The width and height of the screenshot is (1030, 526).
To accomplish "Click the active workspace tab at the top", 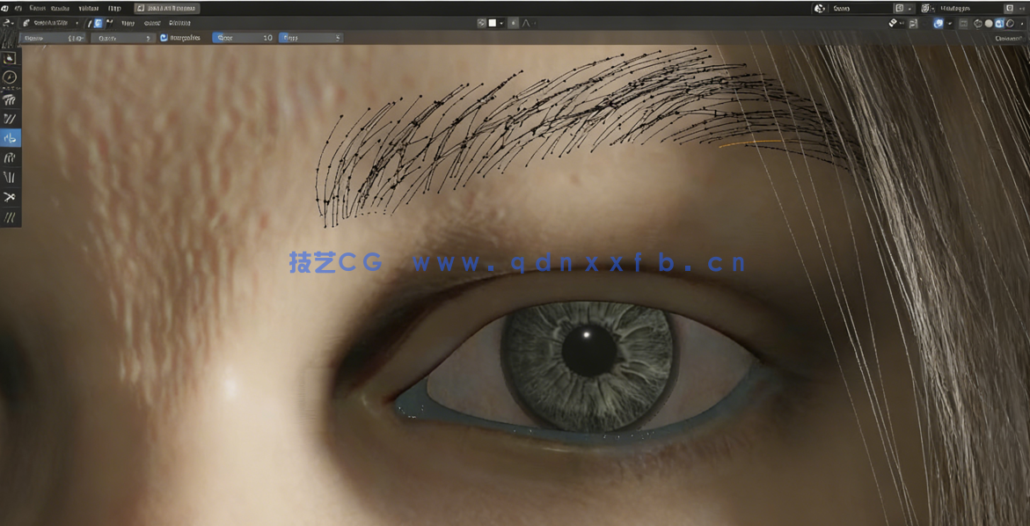I will tap(169, 7).
